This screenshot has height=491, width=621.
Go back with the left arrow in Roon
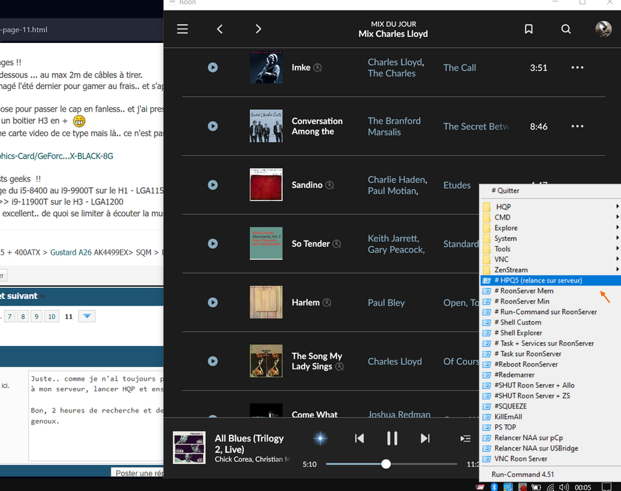tap(220, 29)
